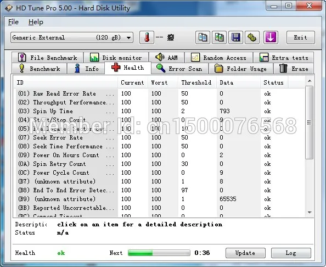This screenshot has width=326, height=267.
Task: Click the purple down-arrow minimize to tray icon
Action: (271, 37)
